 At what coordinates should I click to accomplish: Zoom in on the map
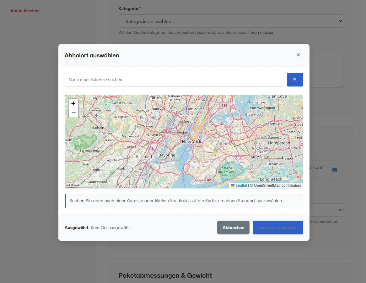click(x=73, y=103)
